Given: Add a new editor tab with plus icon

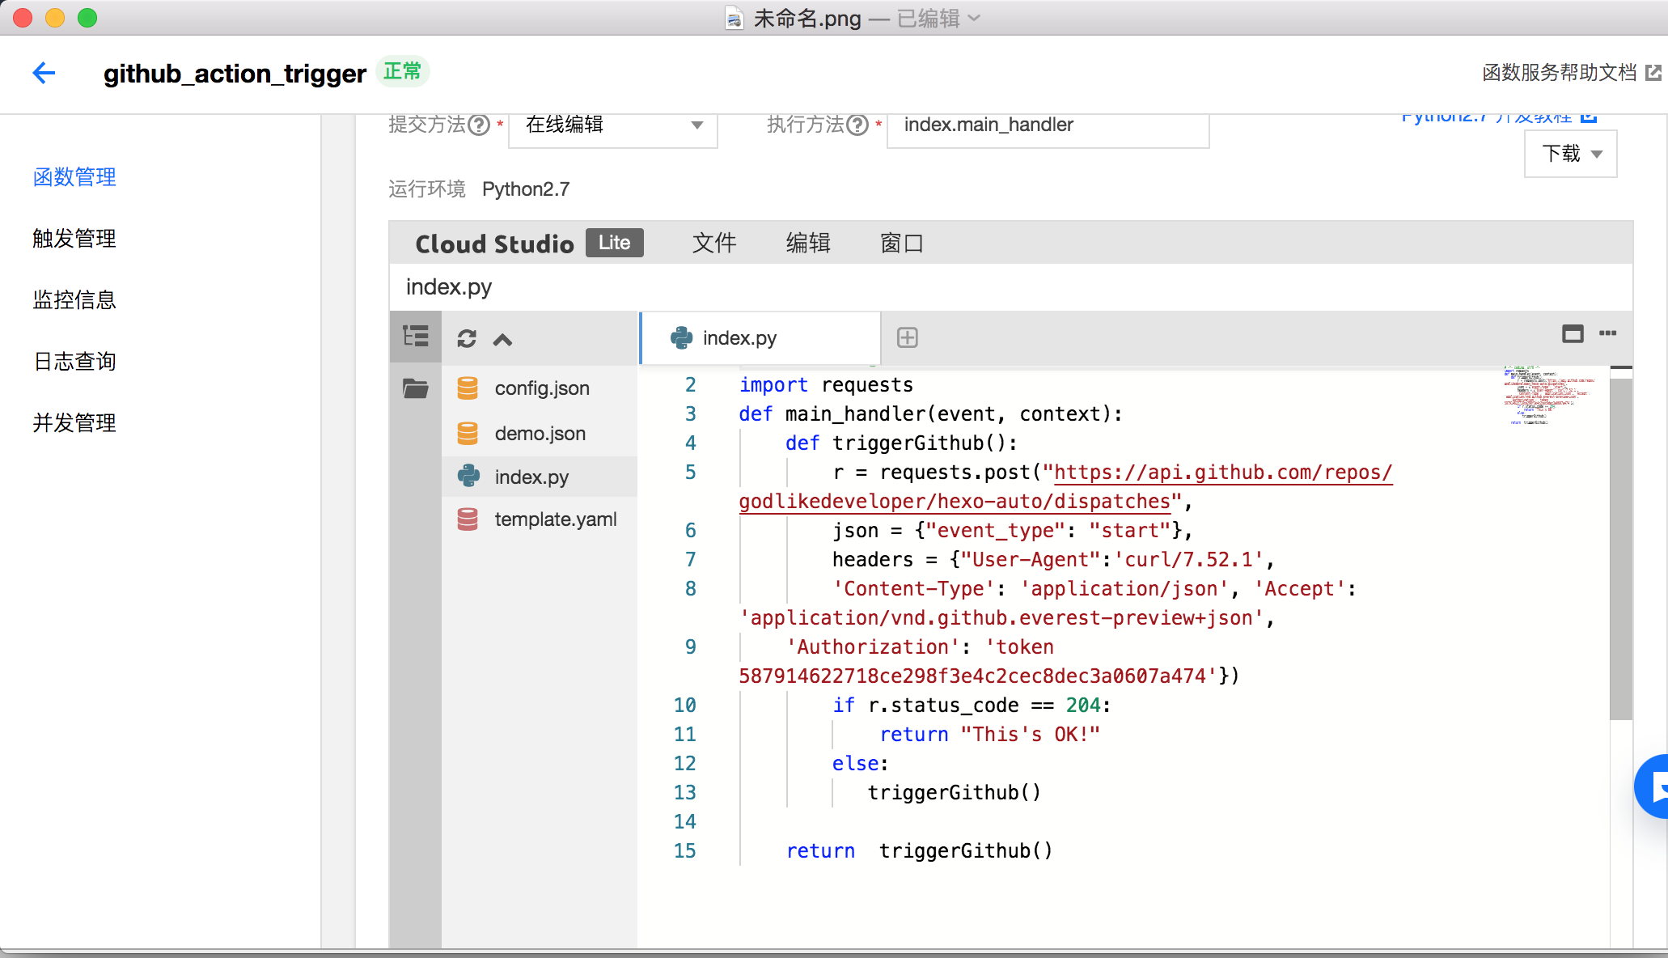Looking at the screenshot, I should point(908,337).
